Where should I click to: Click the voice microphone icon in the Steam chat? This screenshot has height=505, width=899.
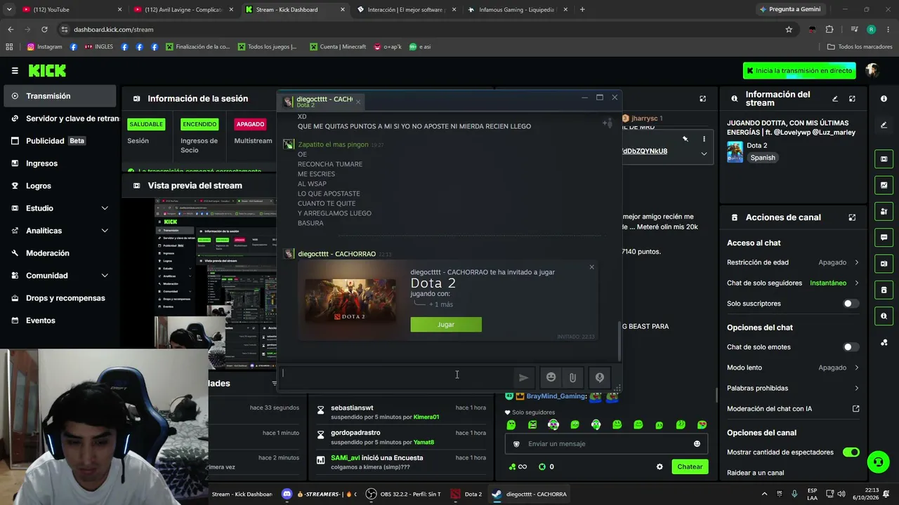click(x=600, y=377)
